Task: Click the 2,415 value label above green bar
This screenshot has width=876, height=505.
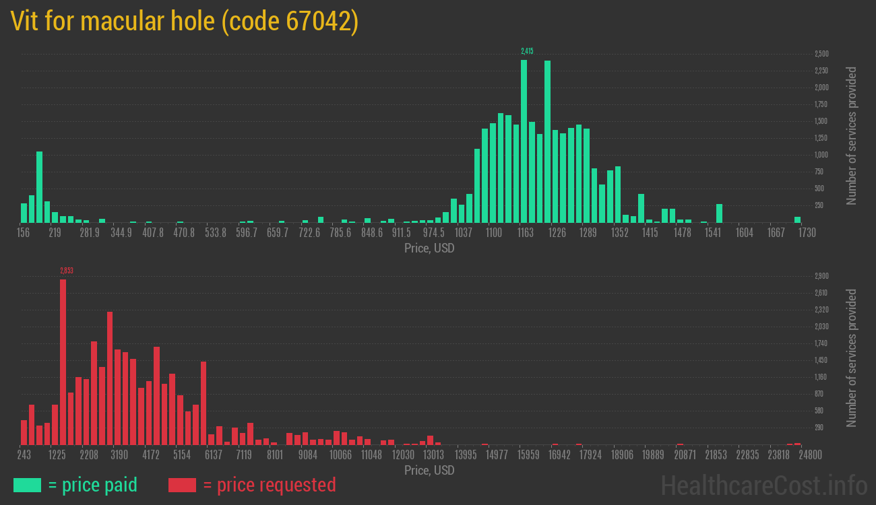Action: tap(527, 51)
